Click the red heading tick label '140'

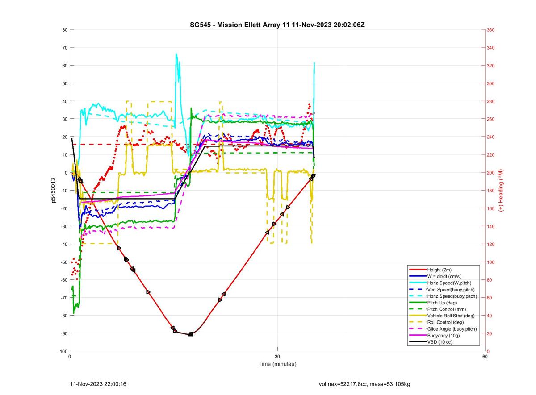pos(491,226)
